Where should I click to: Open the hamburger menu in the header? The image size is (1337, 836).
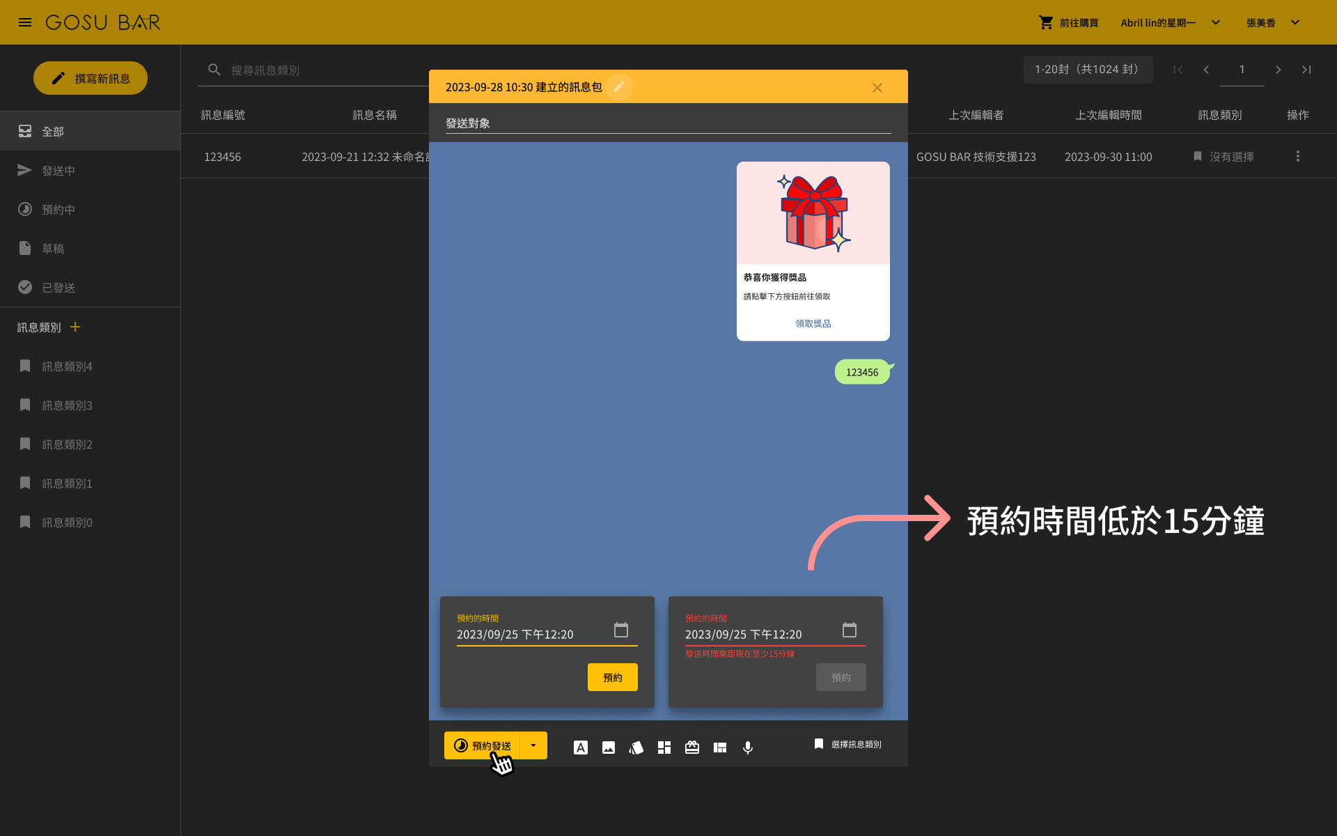(x=25, y=22)
